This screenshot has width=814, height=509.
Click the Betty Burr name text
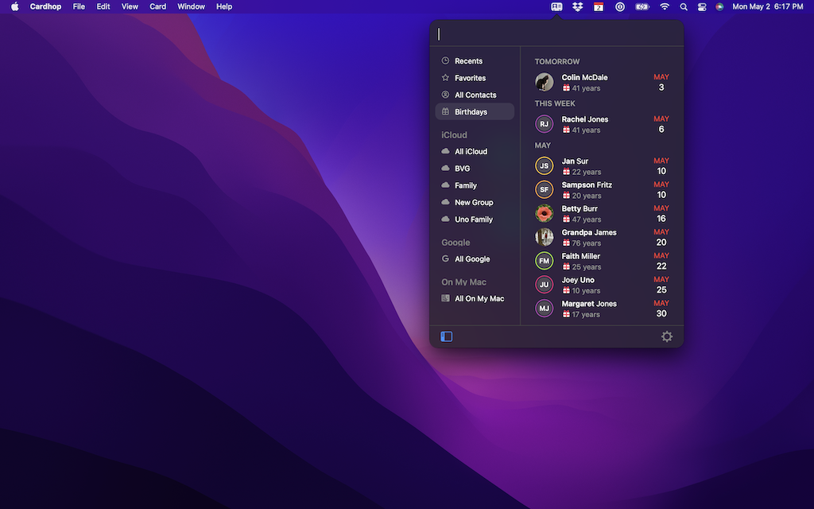pyautogui.click(x=579, y=209)
